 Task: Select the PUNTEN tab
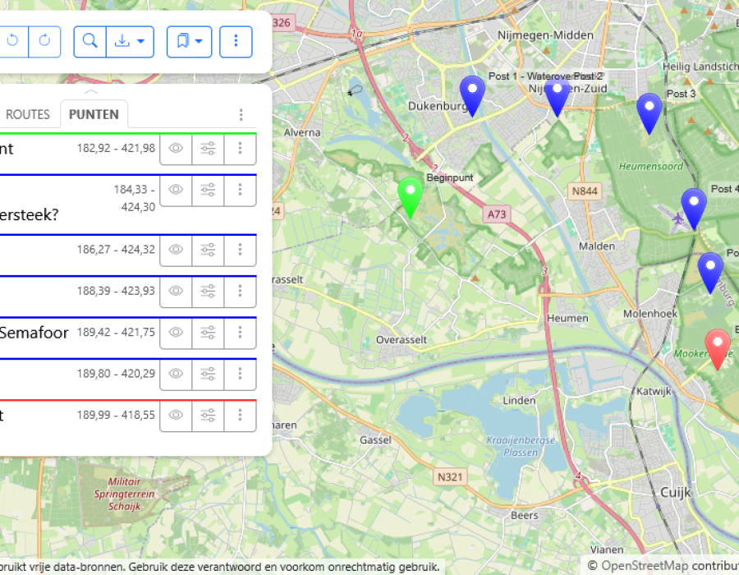tap(94, 114)
